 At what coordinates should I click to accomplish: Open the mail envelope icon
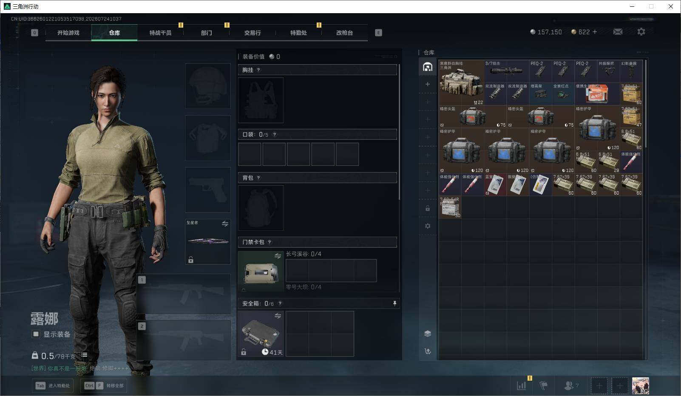click(x=618, y=32)
